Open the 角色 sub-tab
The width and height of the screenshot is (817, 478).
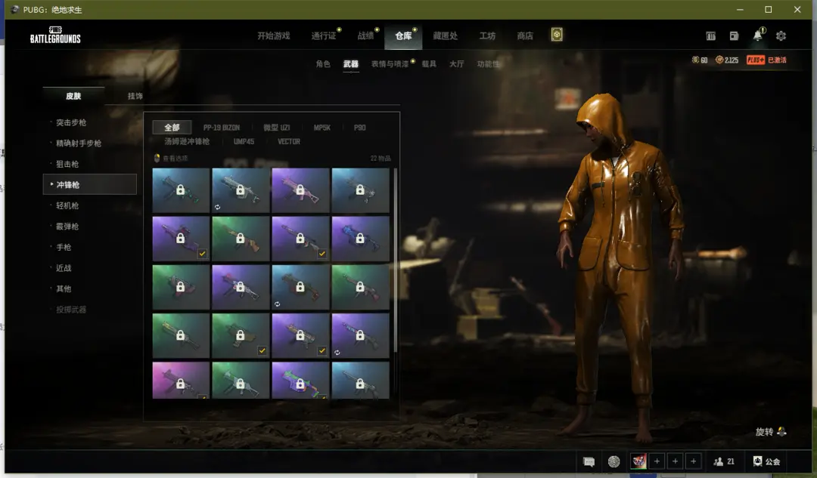pos(323,64)
